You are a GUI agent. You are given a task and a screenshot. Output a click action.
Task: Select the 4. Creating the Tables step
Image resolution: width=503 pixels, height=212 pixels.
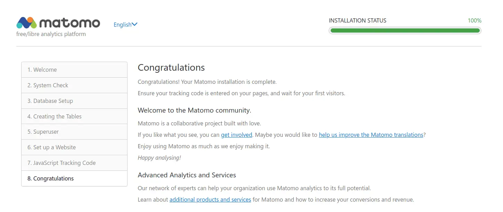click(74, 116)
